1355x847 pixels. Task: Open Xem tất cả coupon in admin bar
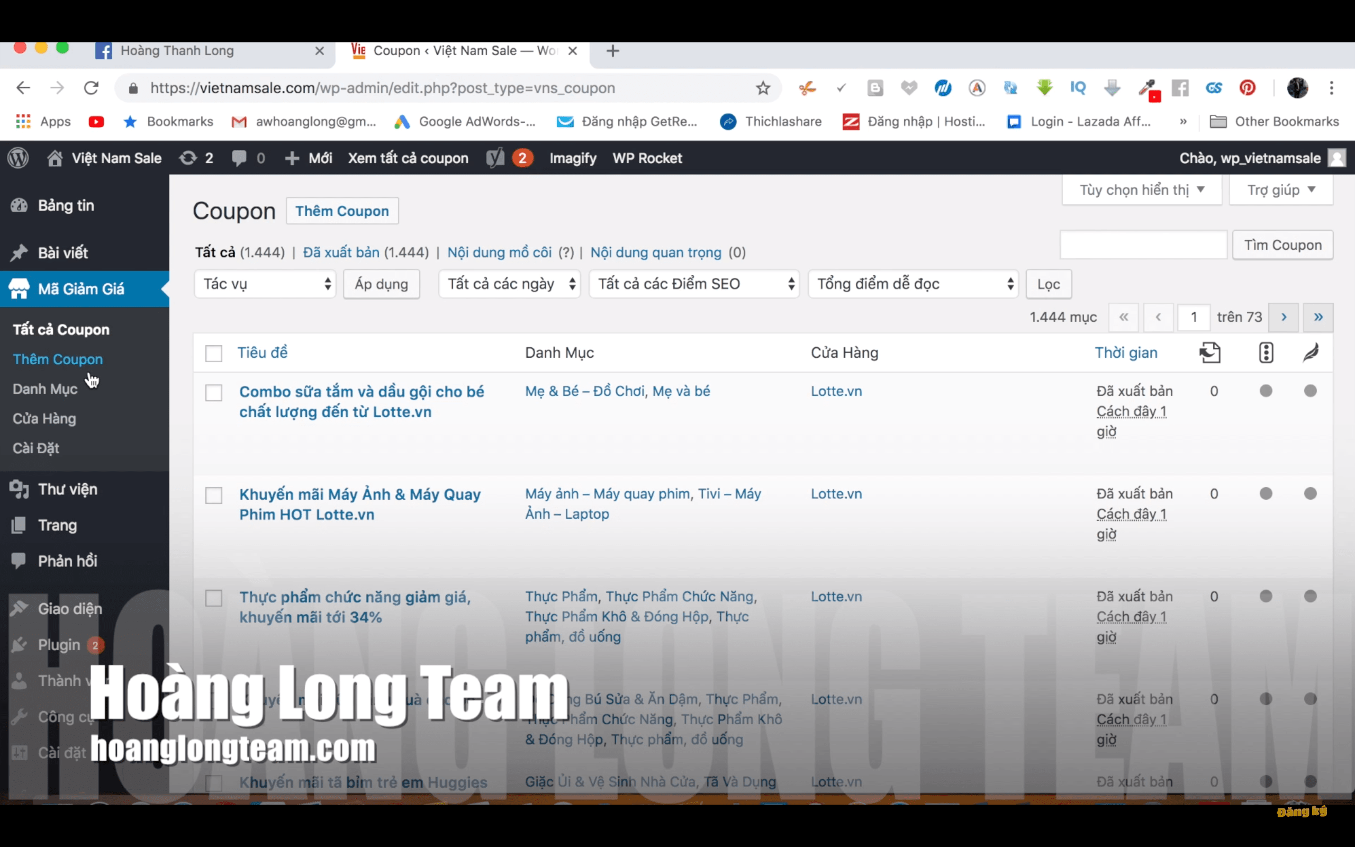[x=408, y=158]
